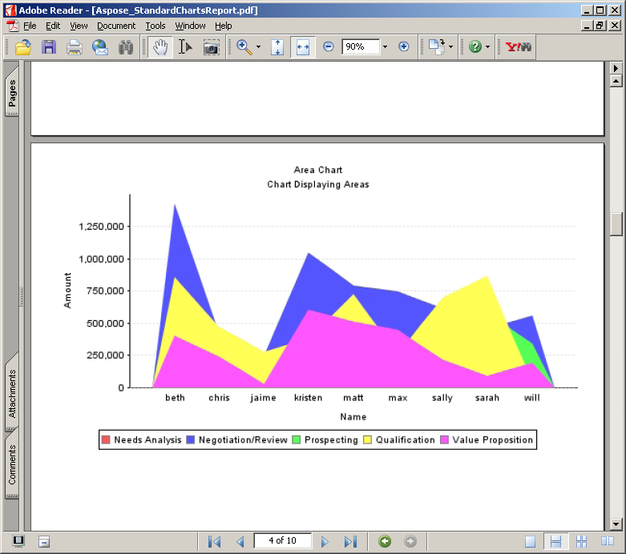This screenshot has height=554, width=626.
Task: Click the Open file folder icon
Action: [x=23, y=47]
